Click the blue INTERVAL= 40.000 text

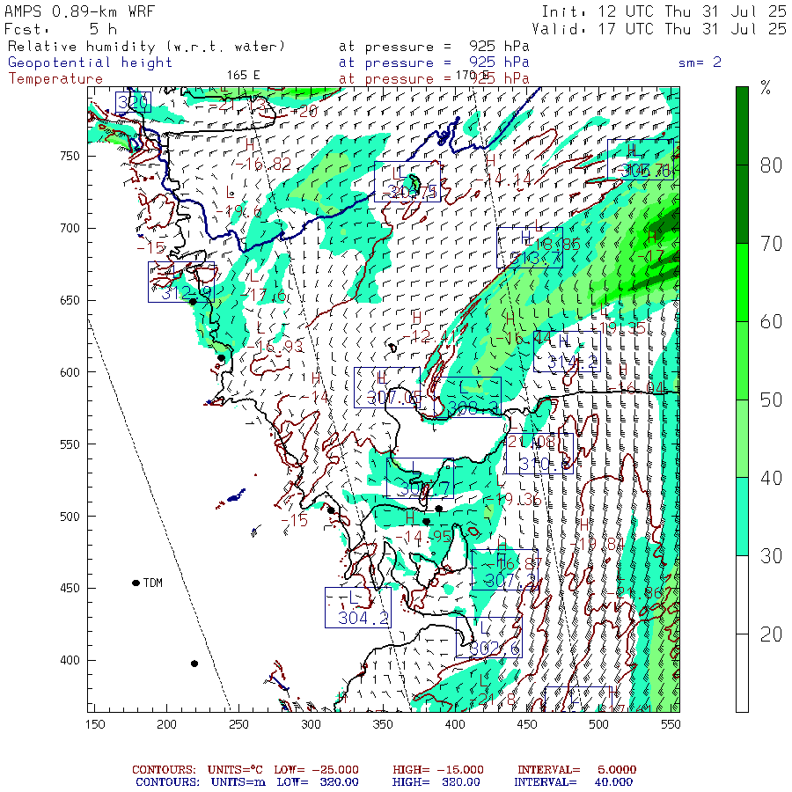[x=573, y=782]
